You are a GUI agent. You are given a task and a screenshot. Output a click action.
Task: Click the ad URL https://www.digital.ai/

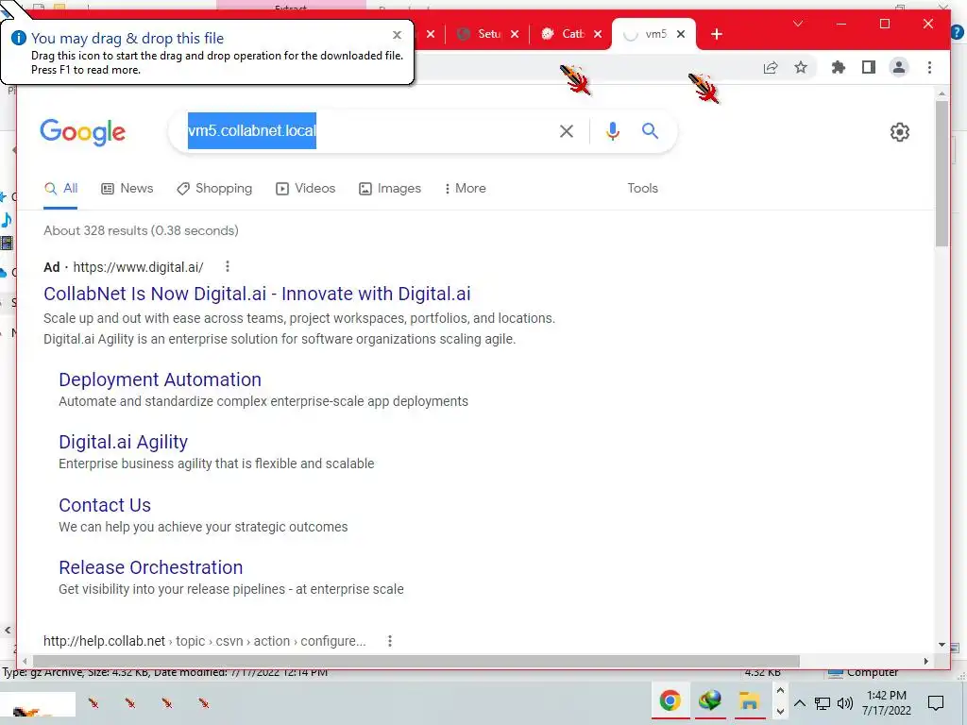coord(138,267)
